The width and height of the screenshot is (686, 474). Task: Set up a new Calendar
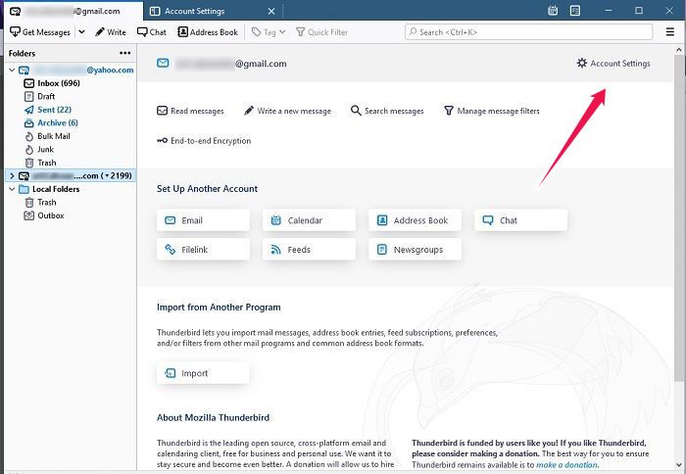coord(309,220)
